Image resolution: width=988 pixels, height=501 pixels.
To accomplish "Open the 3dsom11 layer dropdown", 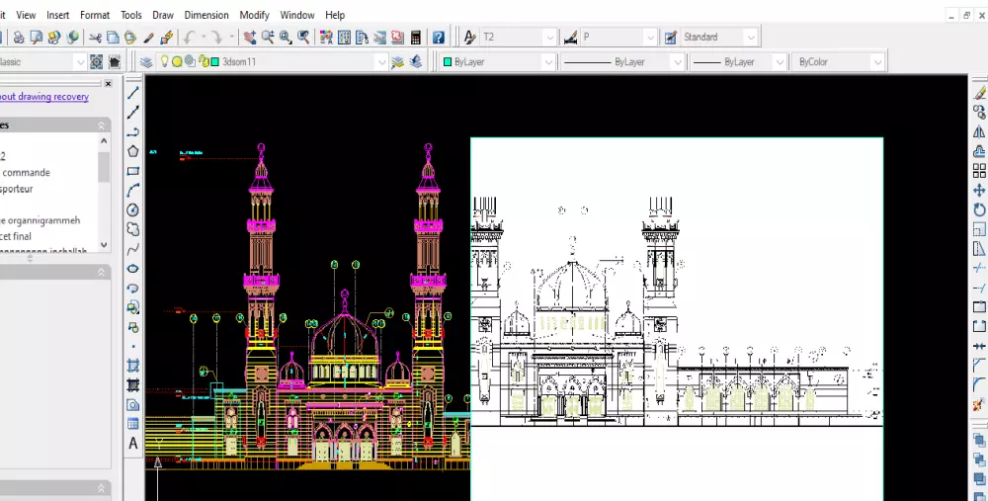I will [x=381, y=62].
